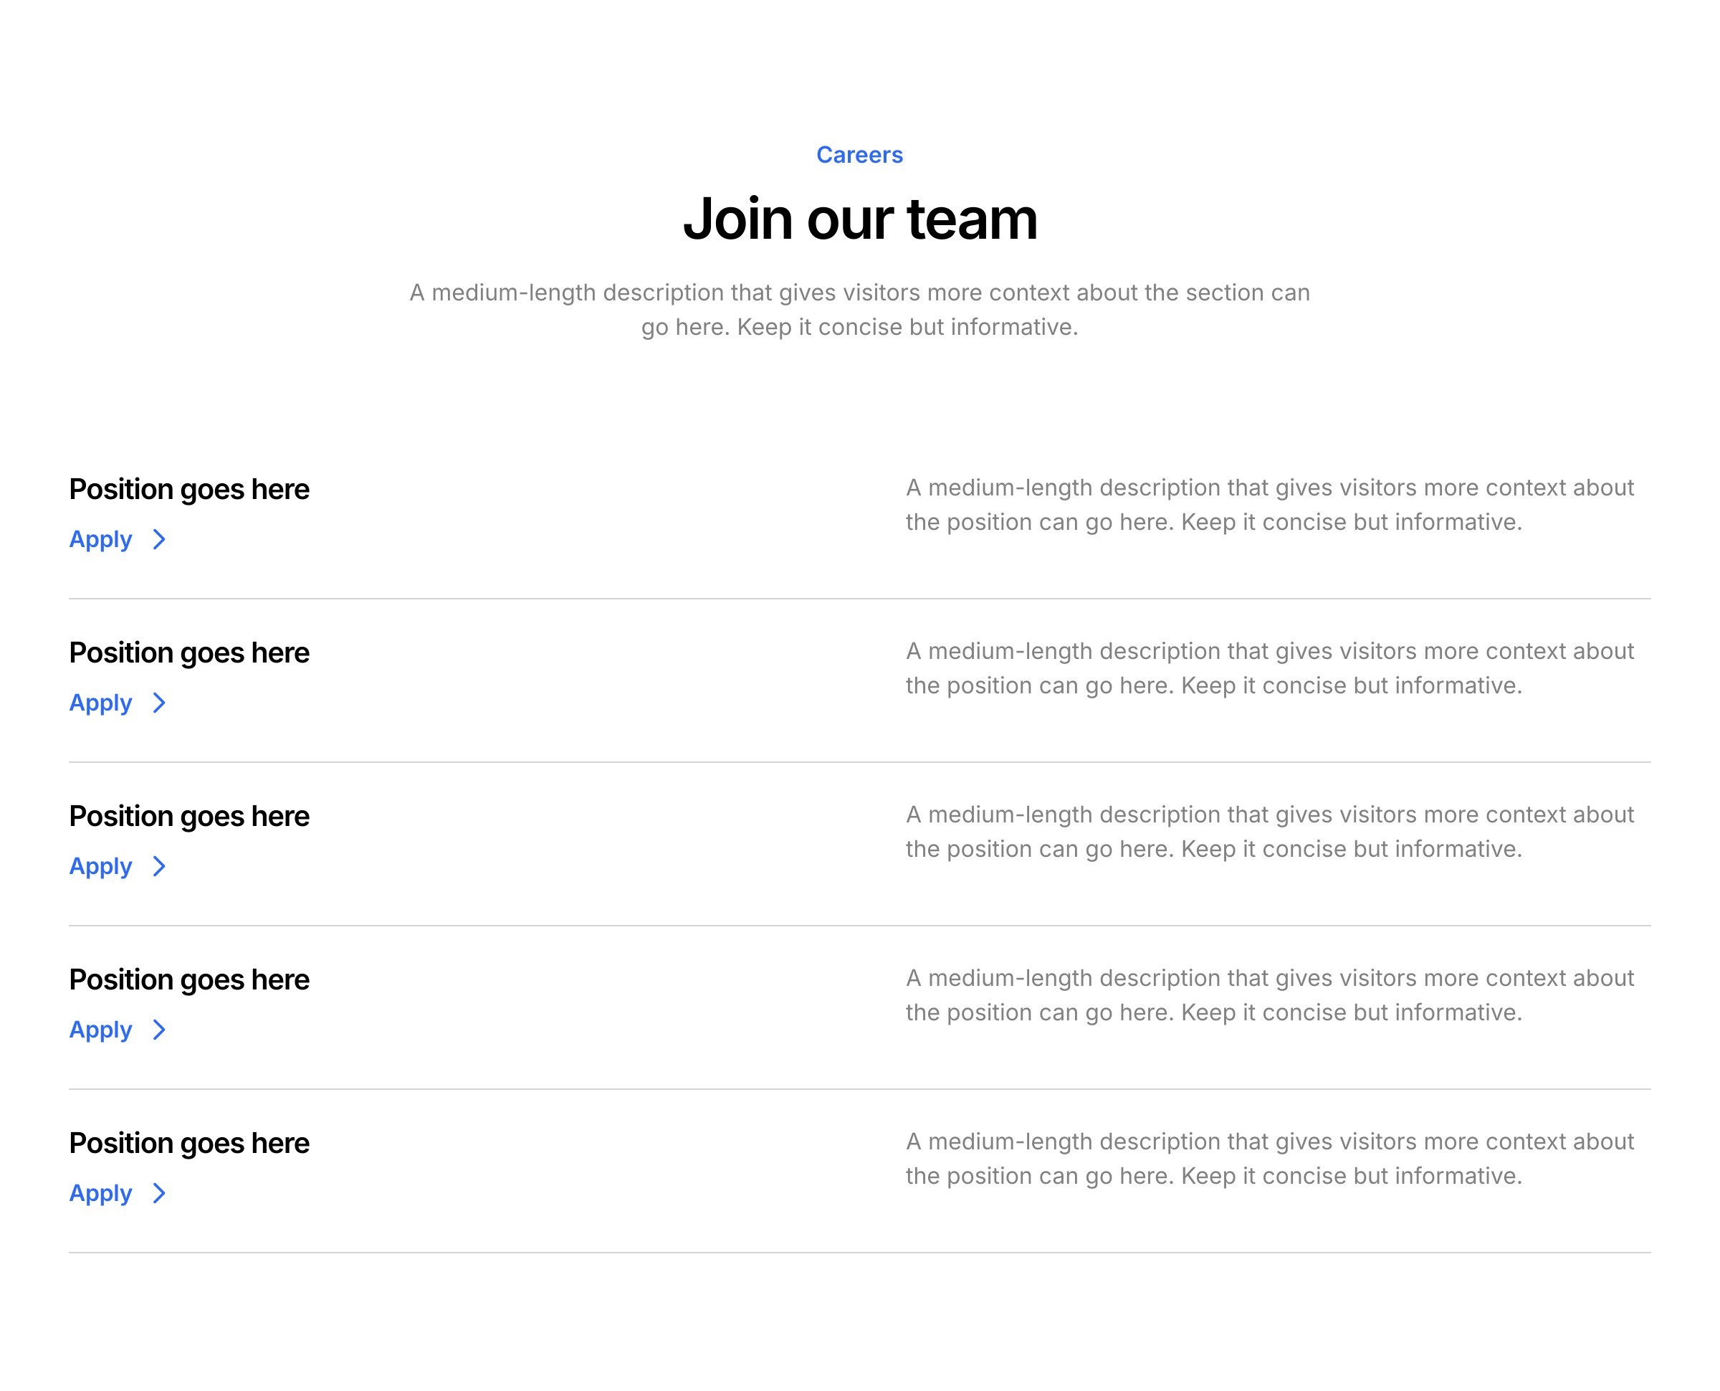
Task: Click the chevron arrow beside fourth Apply
Action: coord(159,1030)
